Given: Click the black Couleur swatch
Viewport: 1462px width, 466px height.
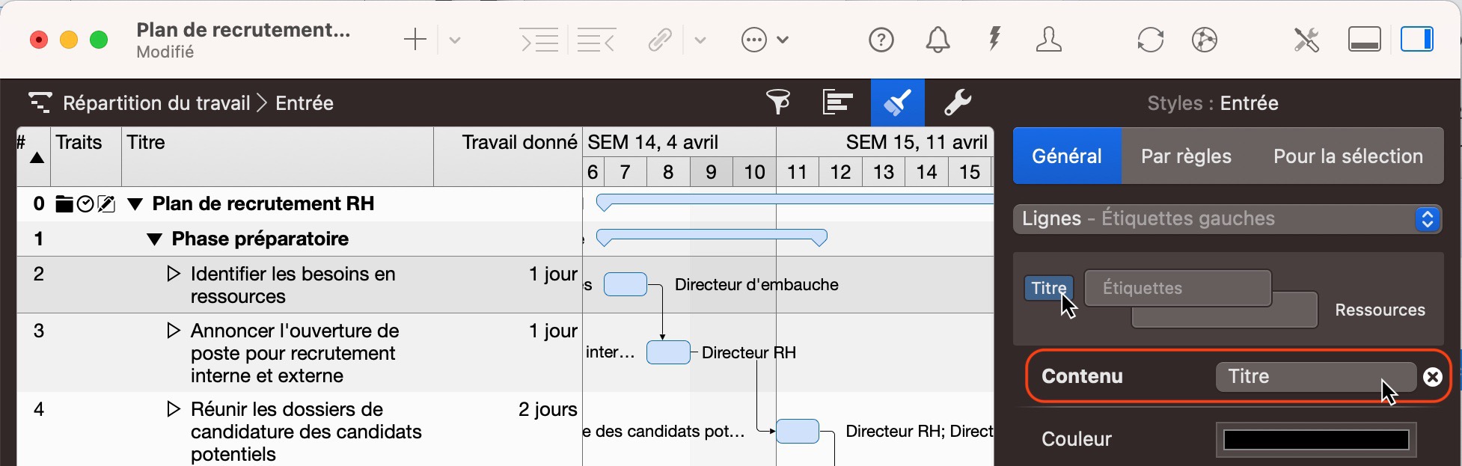Looking at the screenshot, I should (1315, 440).
